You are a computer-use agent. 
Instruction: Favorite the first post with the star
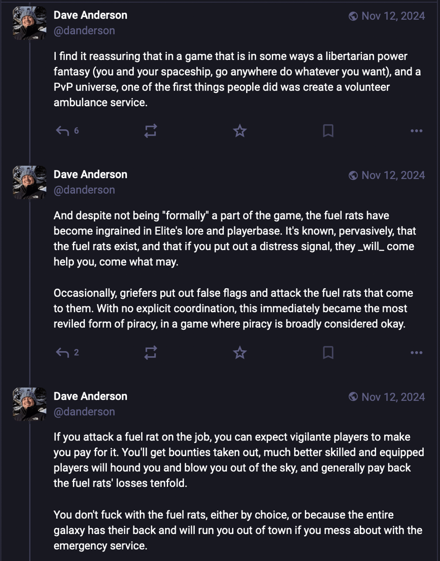(x=240, y=131)
